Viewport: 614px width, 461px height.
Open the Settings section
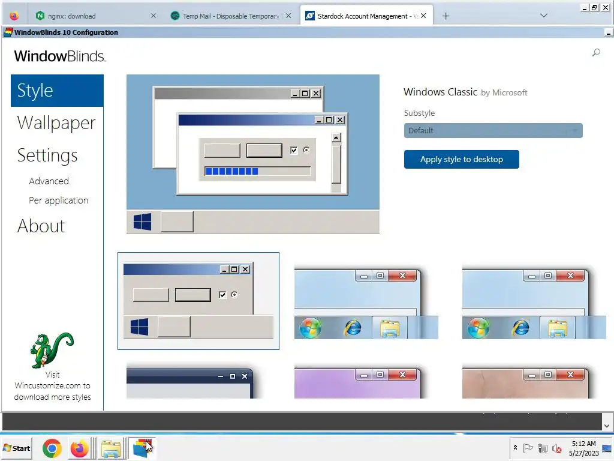[x=47, y=155]
